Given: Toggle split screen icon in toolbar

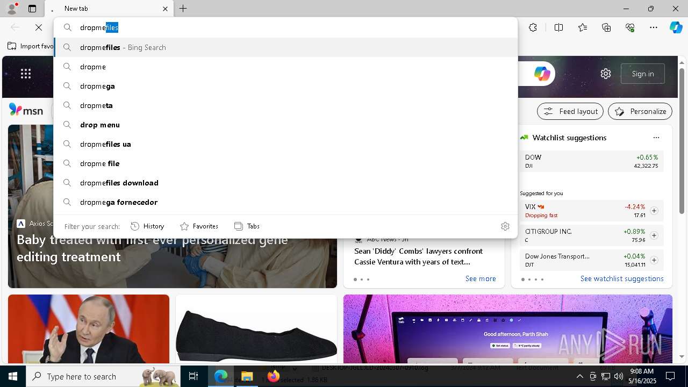Looking at the screenshot, I should click(558, 27).
